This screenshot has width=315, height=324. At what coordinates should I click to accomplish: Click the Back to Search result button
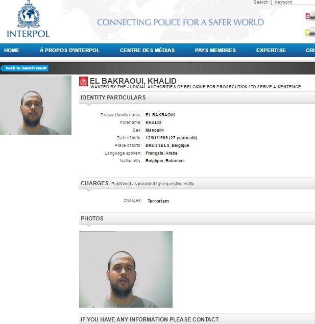pyautogui.click(x=26, y=68)
